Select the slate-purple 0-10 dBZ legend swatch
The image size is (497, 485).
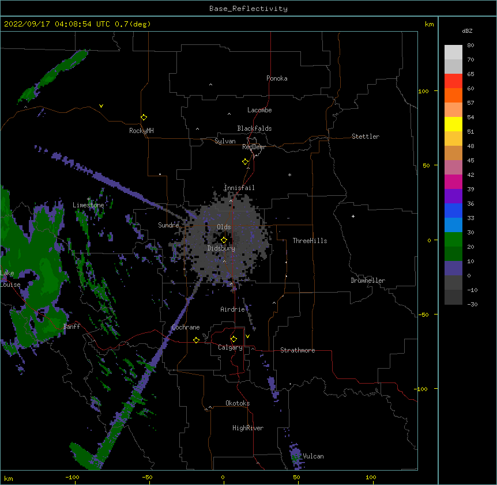(453, 268)
